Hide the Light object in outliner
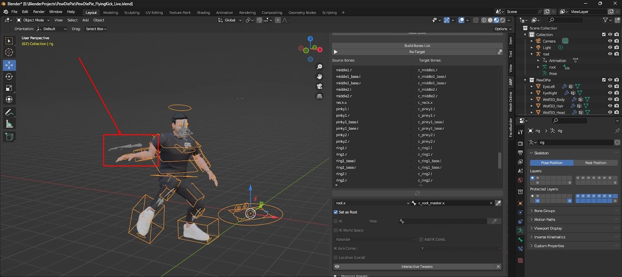This screenshot has width=622, height=277. [x=610, y=47]
